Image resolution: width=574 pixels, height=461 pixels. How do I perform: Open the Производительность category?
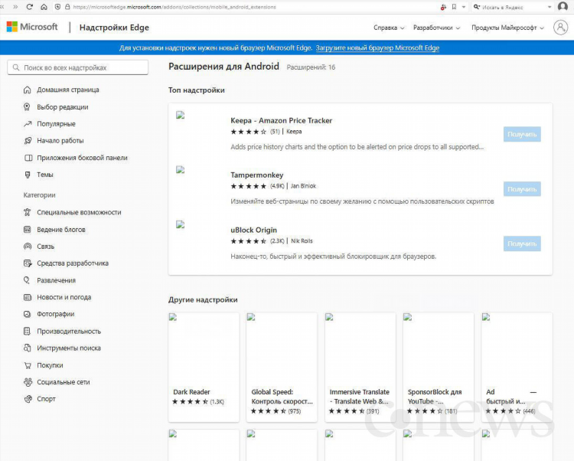pos(69,332)
